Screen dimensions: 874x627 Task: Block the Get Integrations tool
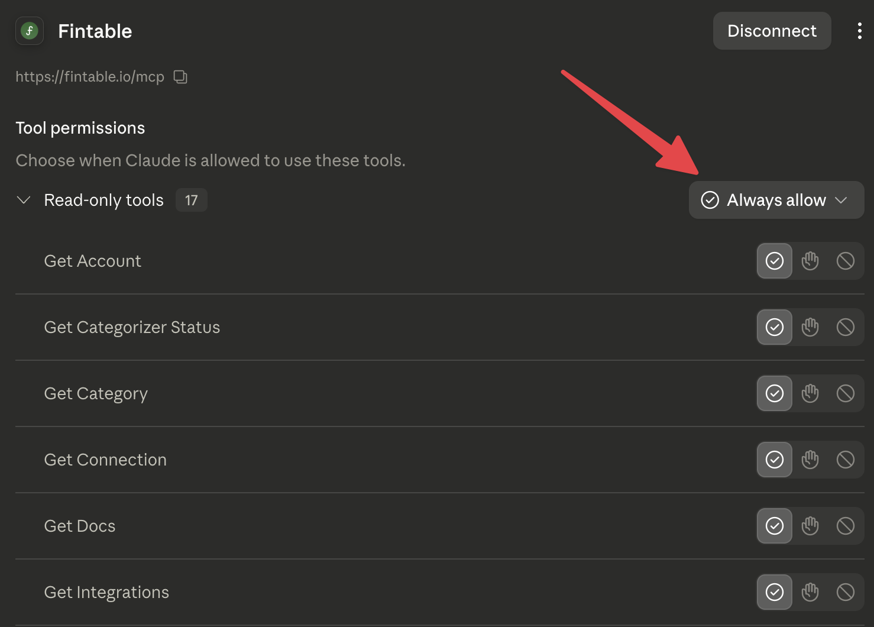(x=846, y=592)
